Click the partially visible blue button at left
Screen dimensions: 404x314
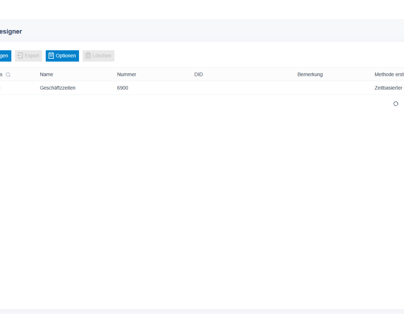[5, 56]
